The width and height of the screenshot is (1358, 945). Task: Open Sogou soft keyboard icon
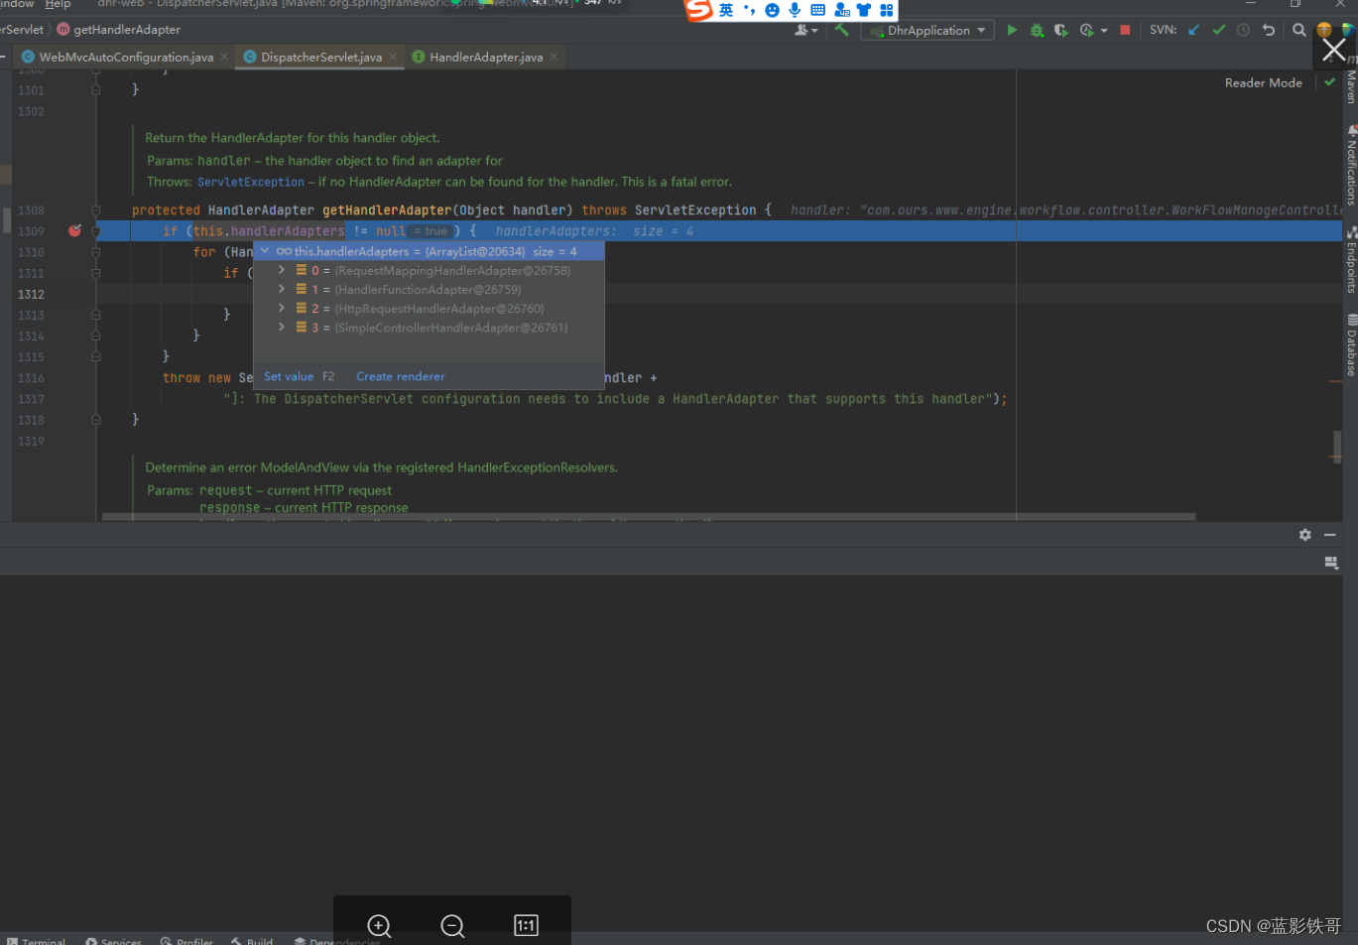coord(818,10)
